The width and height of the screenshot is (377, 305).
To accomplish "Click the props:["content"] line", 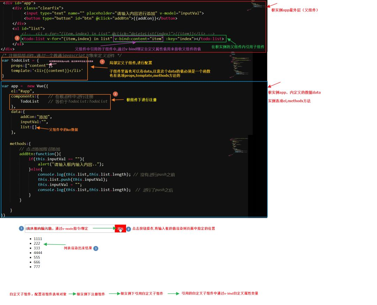I will point(31,65).
